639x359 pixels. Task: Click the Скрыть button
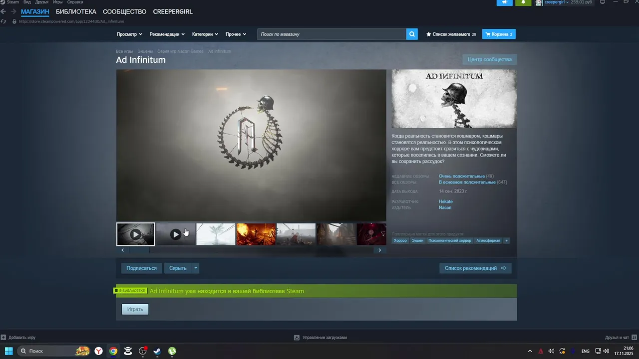178,268
